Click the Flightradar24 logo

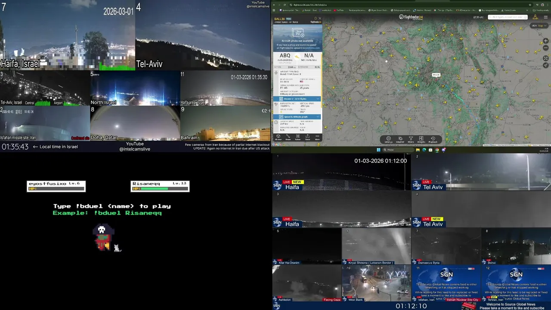[410, 17]
